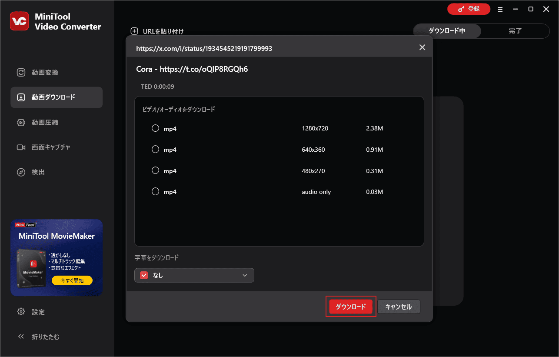The image size is (559, 357).
Task: Click the キャンセル button
Action: tap(399, 307)
